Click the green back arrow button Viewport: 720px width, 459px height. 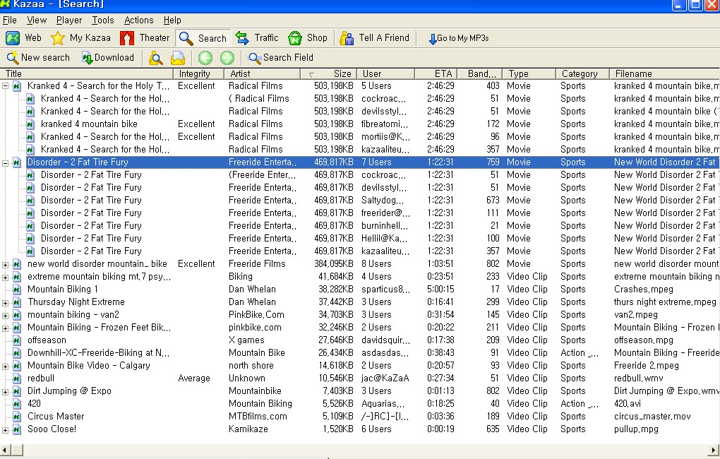coord(205,58)
